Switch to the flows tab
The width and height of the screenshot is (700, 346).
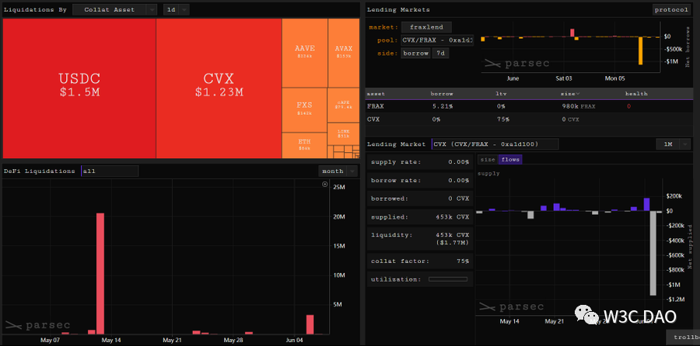coord(510,159)
